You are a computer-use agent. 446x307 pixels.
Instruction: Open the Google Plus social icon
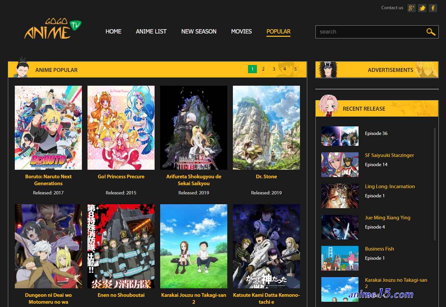tap(411, 8)
